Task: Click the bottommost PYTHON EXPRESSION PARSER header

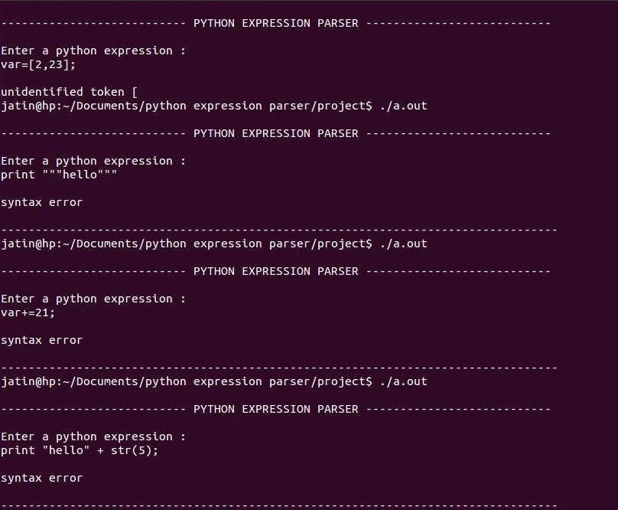Action: [x=275, y=409]
